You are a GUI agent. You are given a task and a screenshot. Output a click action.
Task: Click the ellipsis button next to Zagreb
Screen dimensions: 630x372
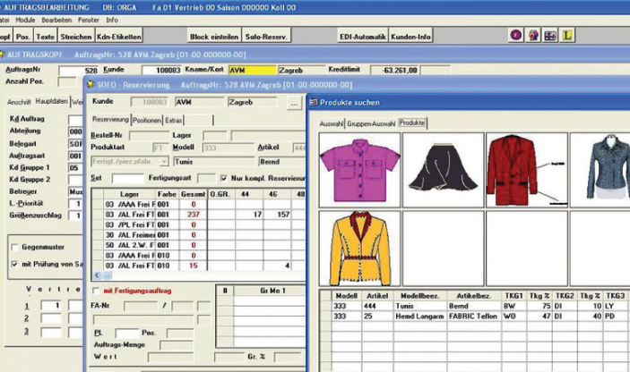[294, 103]
